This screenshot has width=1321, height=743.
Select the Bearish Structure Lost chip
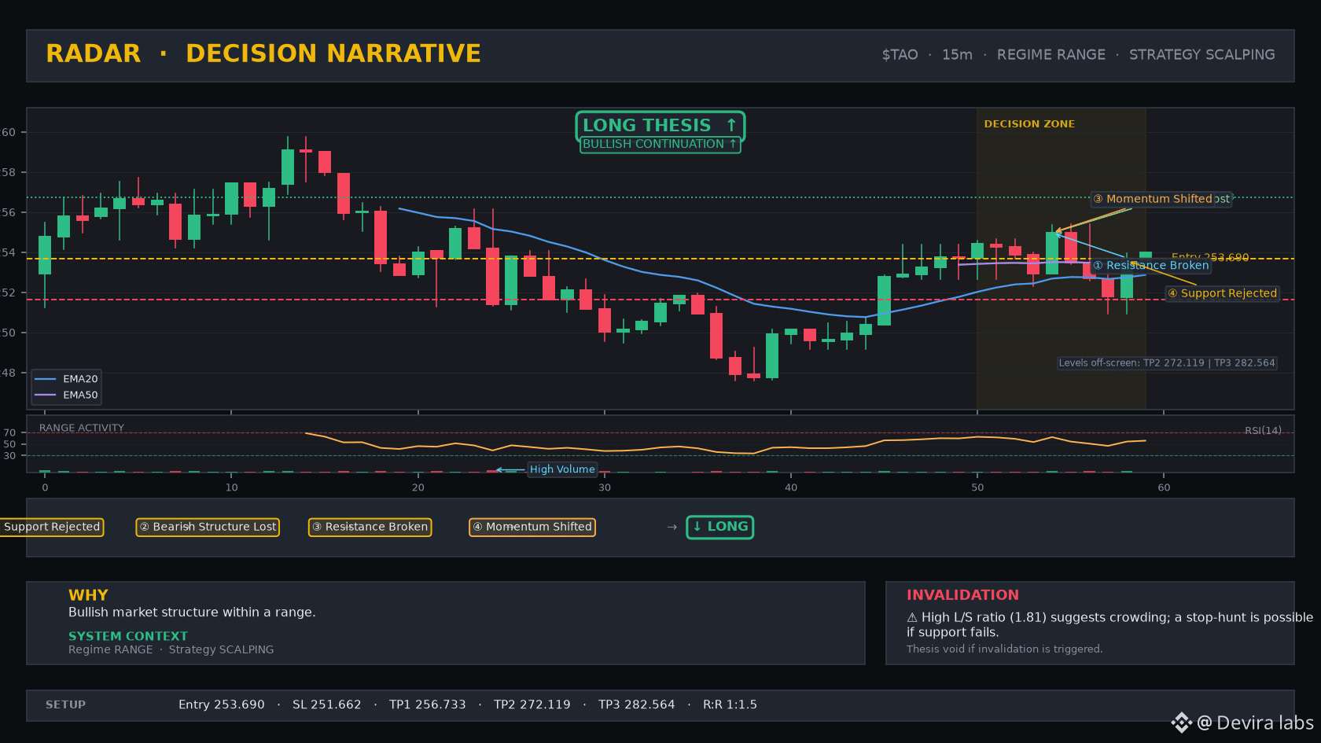tap(208, 527)
